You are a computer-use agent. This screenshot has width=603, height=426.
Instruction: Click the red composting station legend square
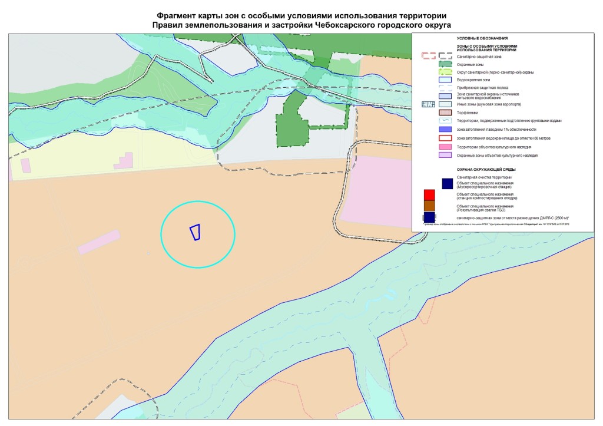429,194
